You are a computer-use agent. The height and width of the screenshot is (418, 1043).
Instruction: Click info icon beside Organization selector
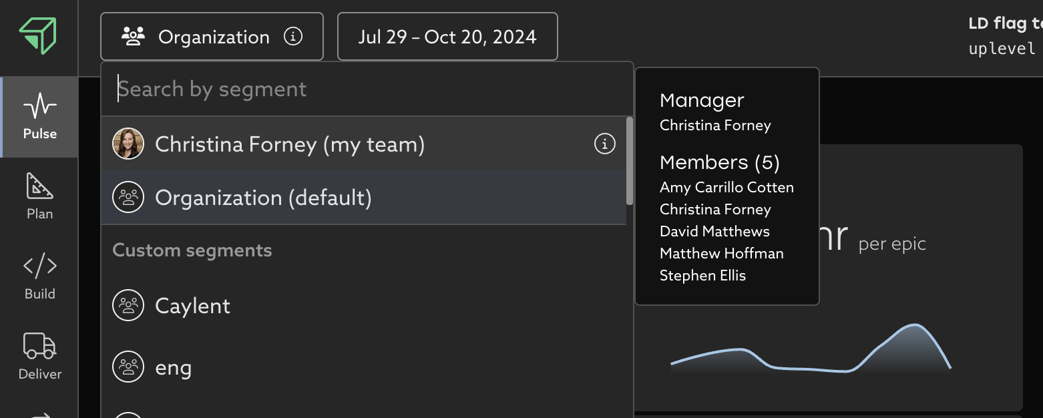[x=293, y=37]
